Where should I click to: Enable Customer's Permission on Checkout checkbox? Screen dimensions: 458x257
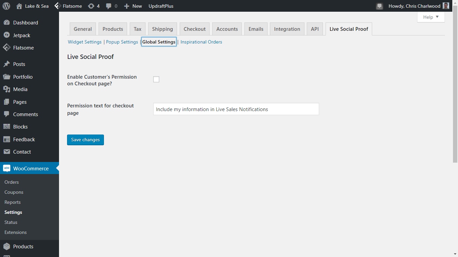click(x=156, y=79)
